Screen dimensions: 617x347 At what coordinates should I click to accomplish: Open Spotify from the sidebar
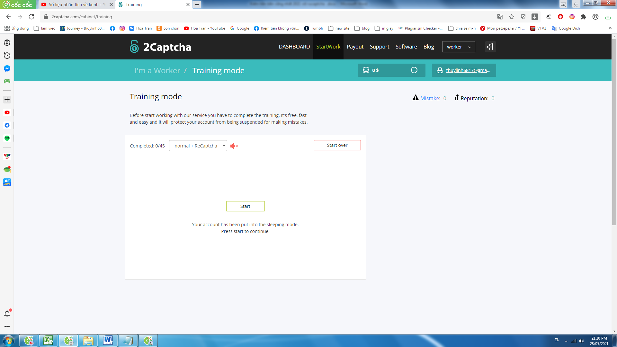pos(7,138)
